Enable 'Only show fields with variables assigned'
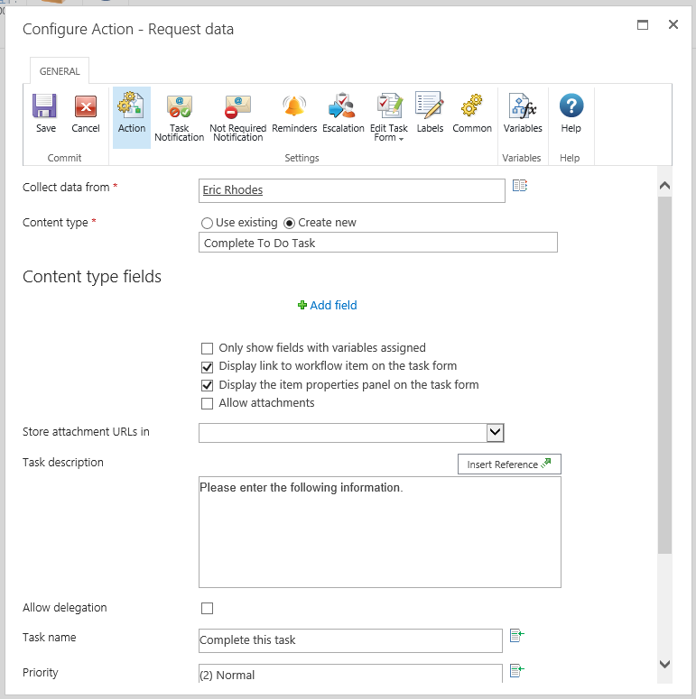Viewport: 696px width, 699px height. 208,348
